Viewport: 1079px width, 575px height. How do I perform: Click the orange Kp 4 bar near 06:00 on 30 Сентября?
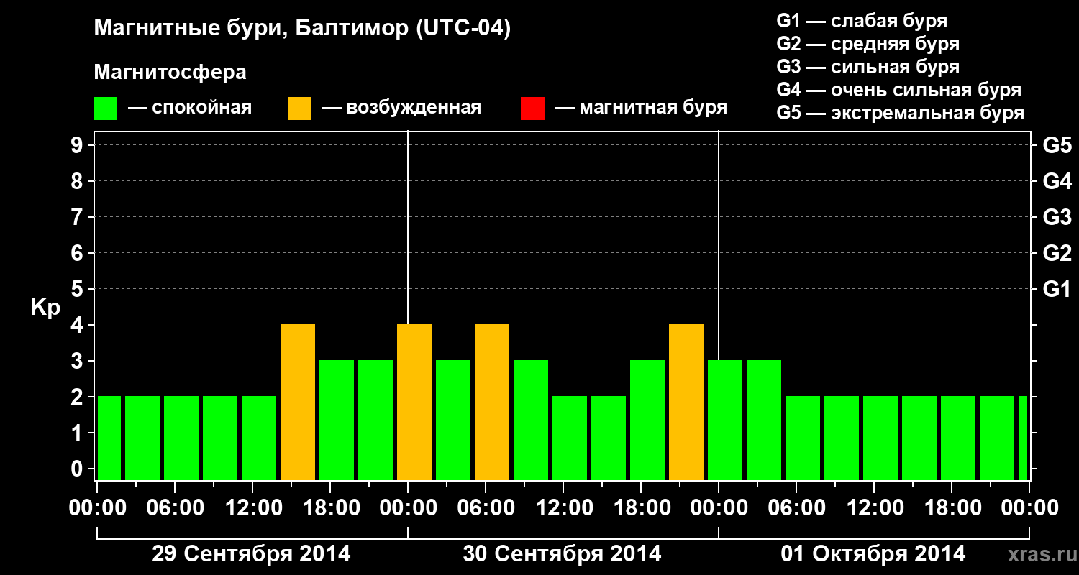point(492,402)
